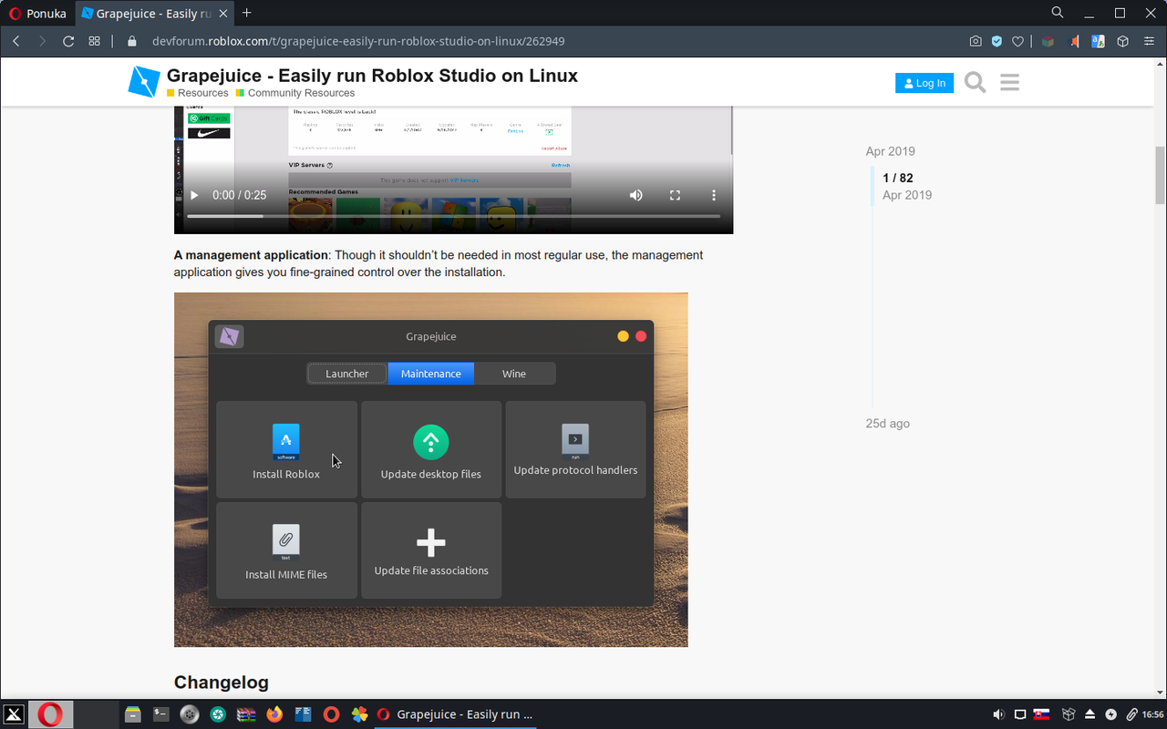This screenshot has width=1167, height=729.
Task: Go back in browser history
Action: [x=16, y=41]
